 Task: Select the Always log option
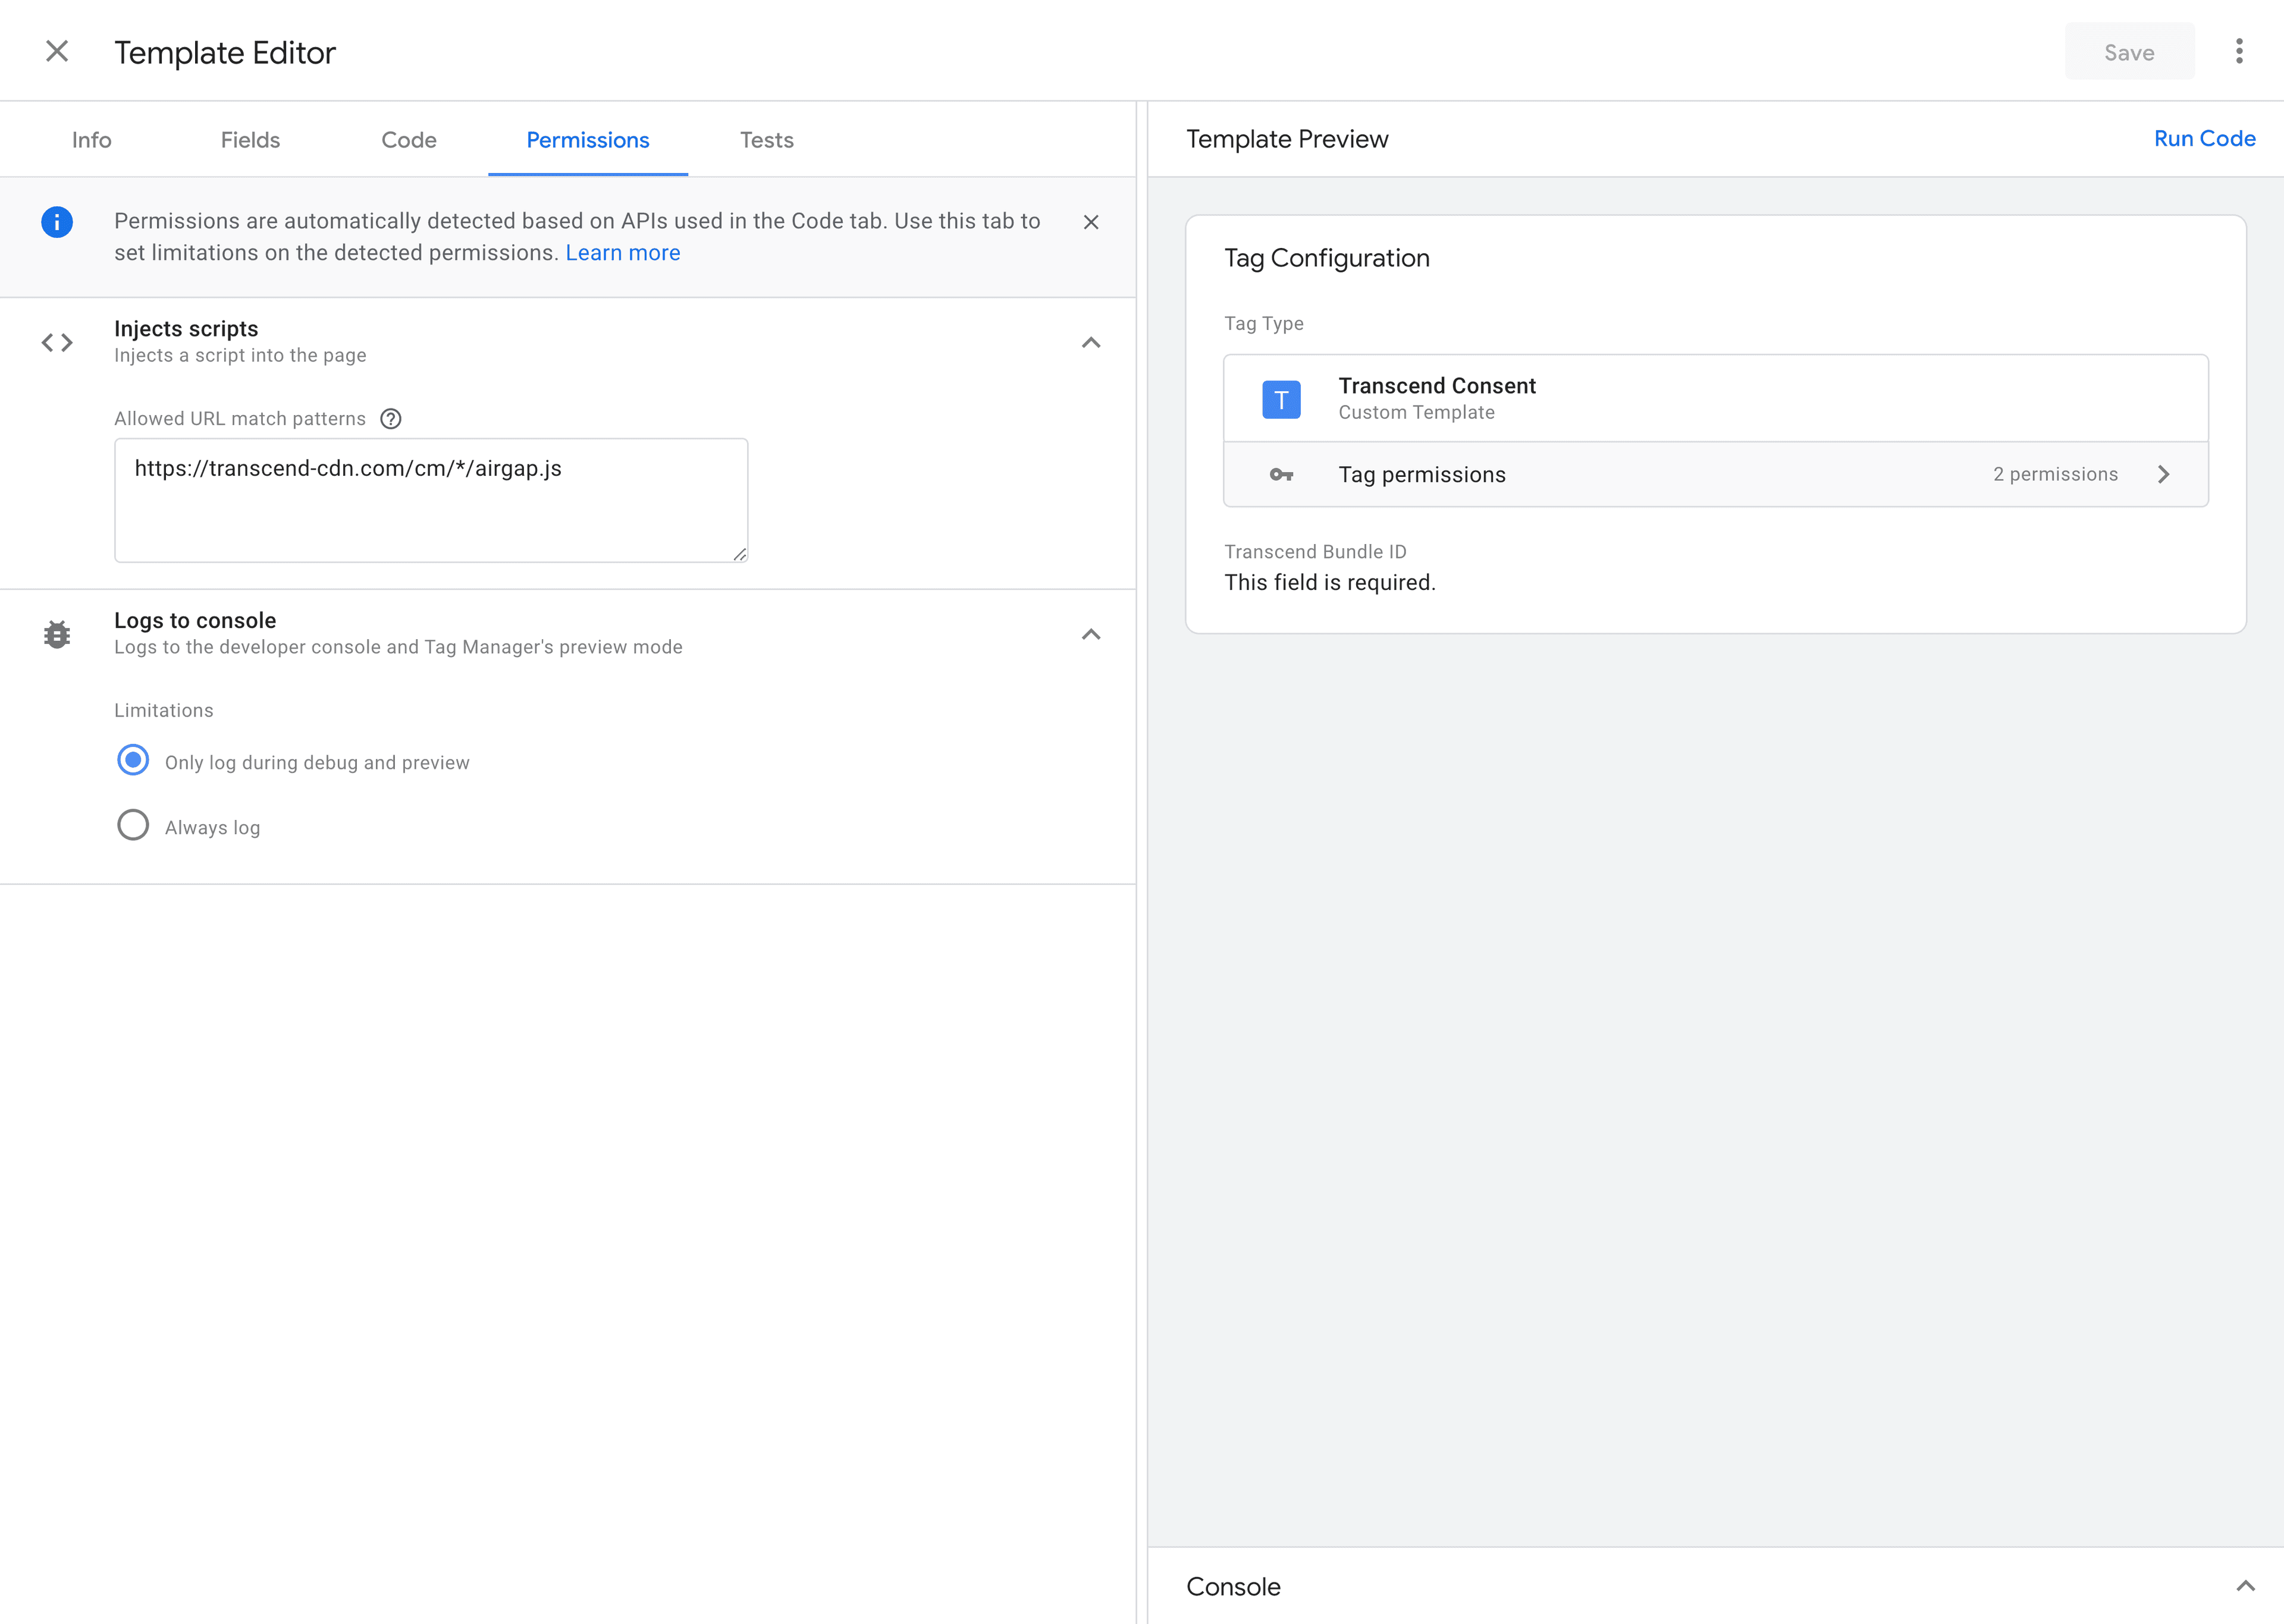[x=133, y=825]
